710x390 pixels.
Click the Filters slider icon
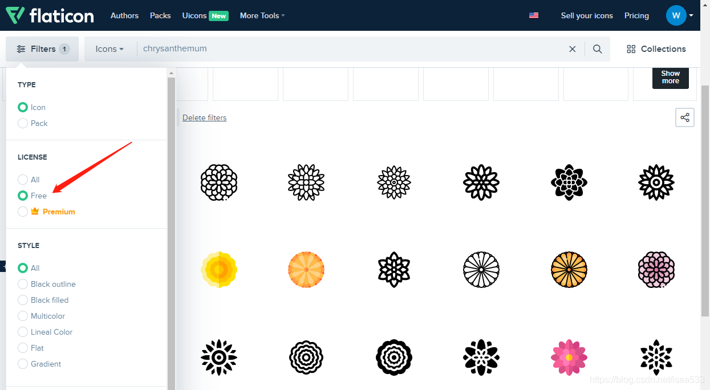pos(21,49)
